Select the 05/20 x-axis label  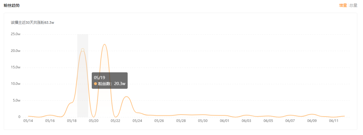[93, 121]
